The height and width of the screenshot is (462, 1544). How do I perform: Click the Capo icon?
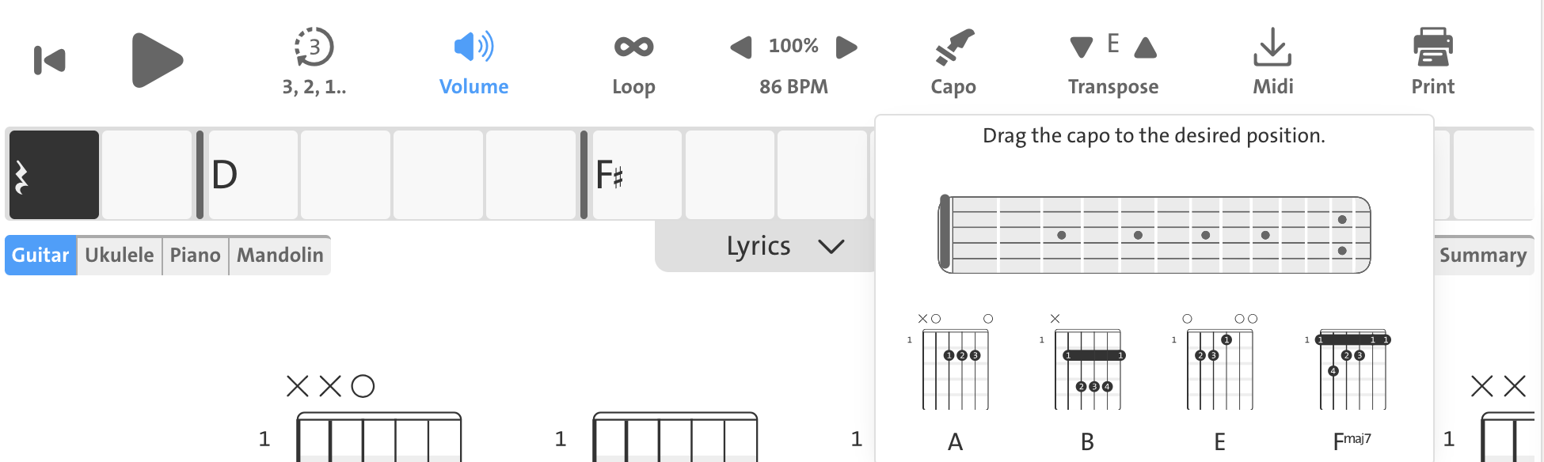click(x=953, y=47)
